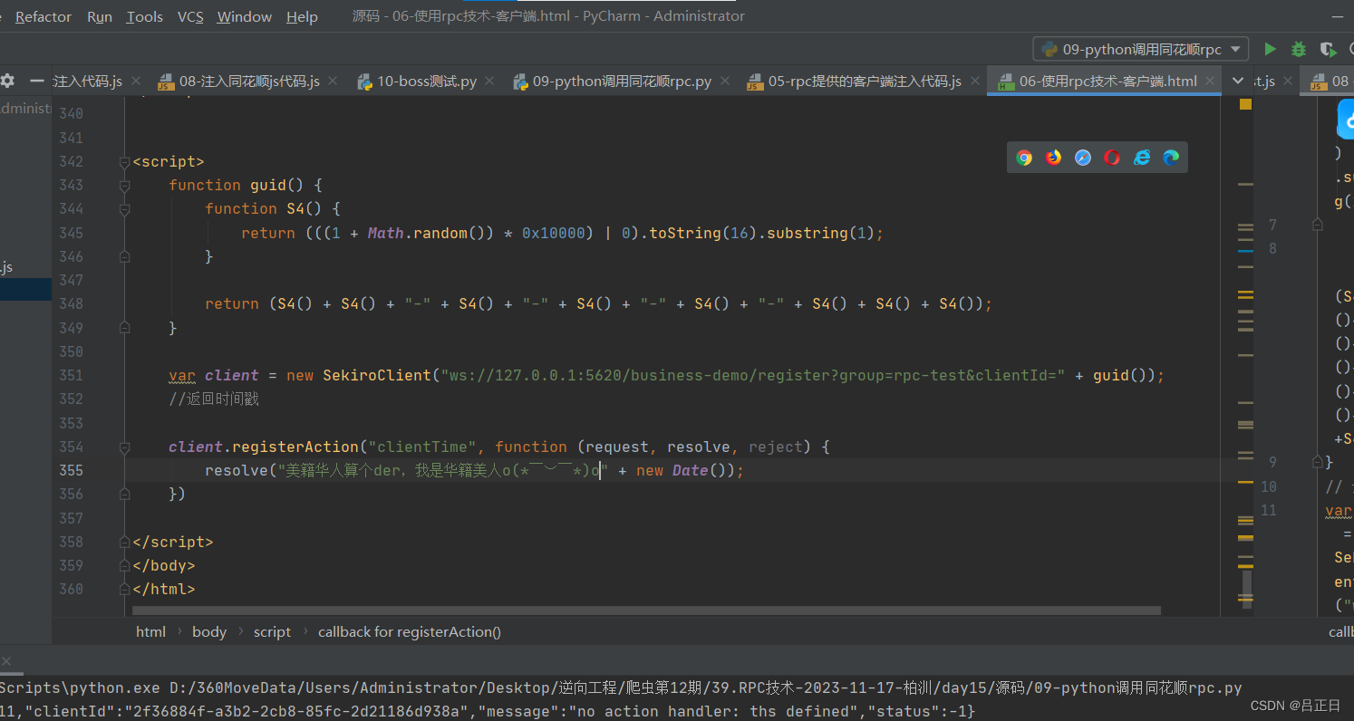Open page preview in Safari
The image size is (1354, 721).
(1083, 158)
